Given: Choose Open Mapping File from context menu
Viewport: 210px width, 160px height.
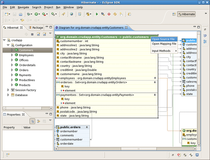Looking at the screenshot, I should pos(164,44).
